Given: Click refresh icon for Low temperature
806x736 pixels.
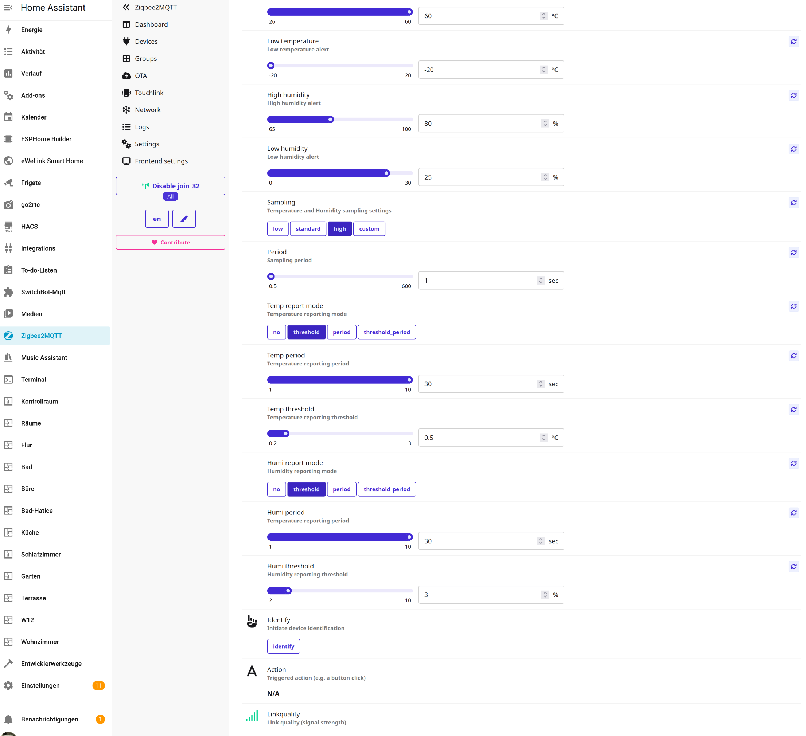Looking at the screenshot, I should 793,42.
